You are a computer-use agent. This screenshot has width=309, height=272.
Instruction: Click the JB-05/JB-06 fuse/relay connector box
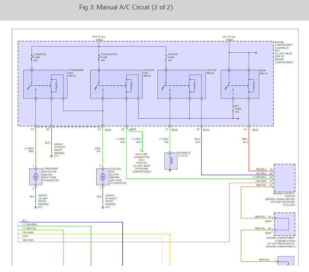[x=284, y=224]
